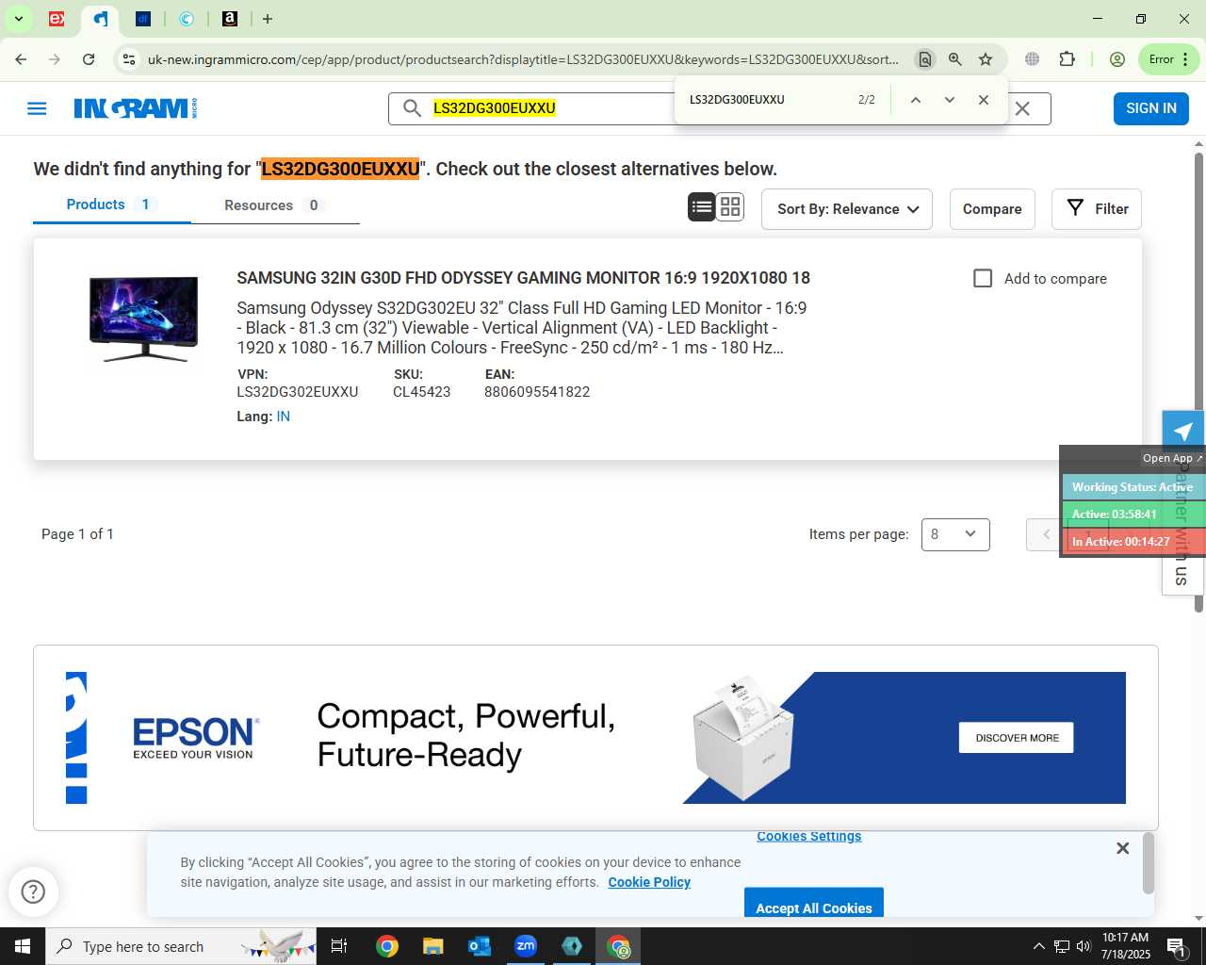This screenshot has height=965, width=1206.
Task: Open the tab search dropdown arrow
Action: [x=18, y=19]
